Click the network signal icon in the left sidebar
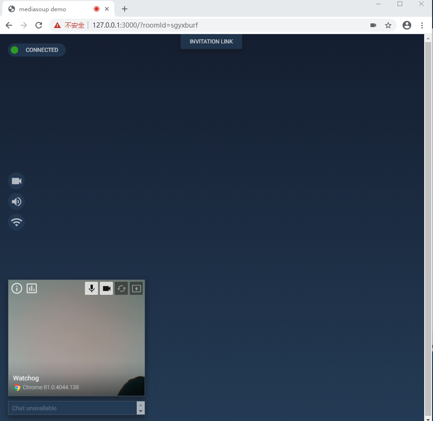This screenshot has height=421, width=433. (16, 222)
